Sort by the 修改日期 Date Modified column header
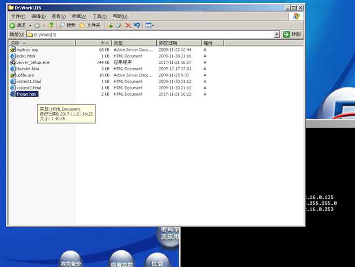 coord(179,43)
